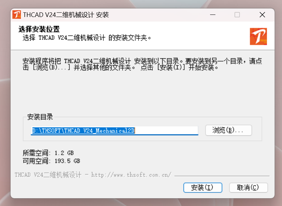This screenshot has width=282, height=206.
Task: Click the instruction paragraph starting with 安装程序将把
Action: click(x=142, y=64)
